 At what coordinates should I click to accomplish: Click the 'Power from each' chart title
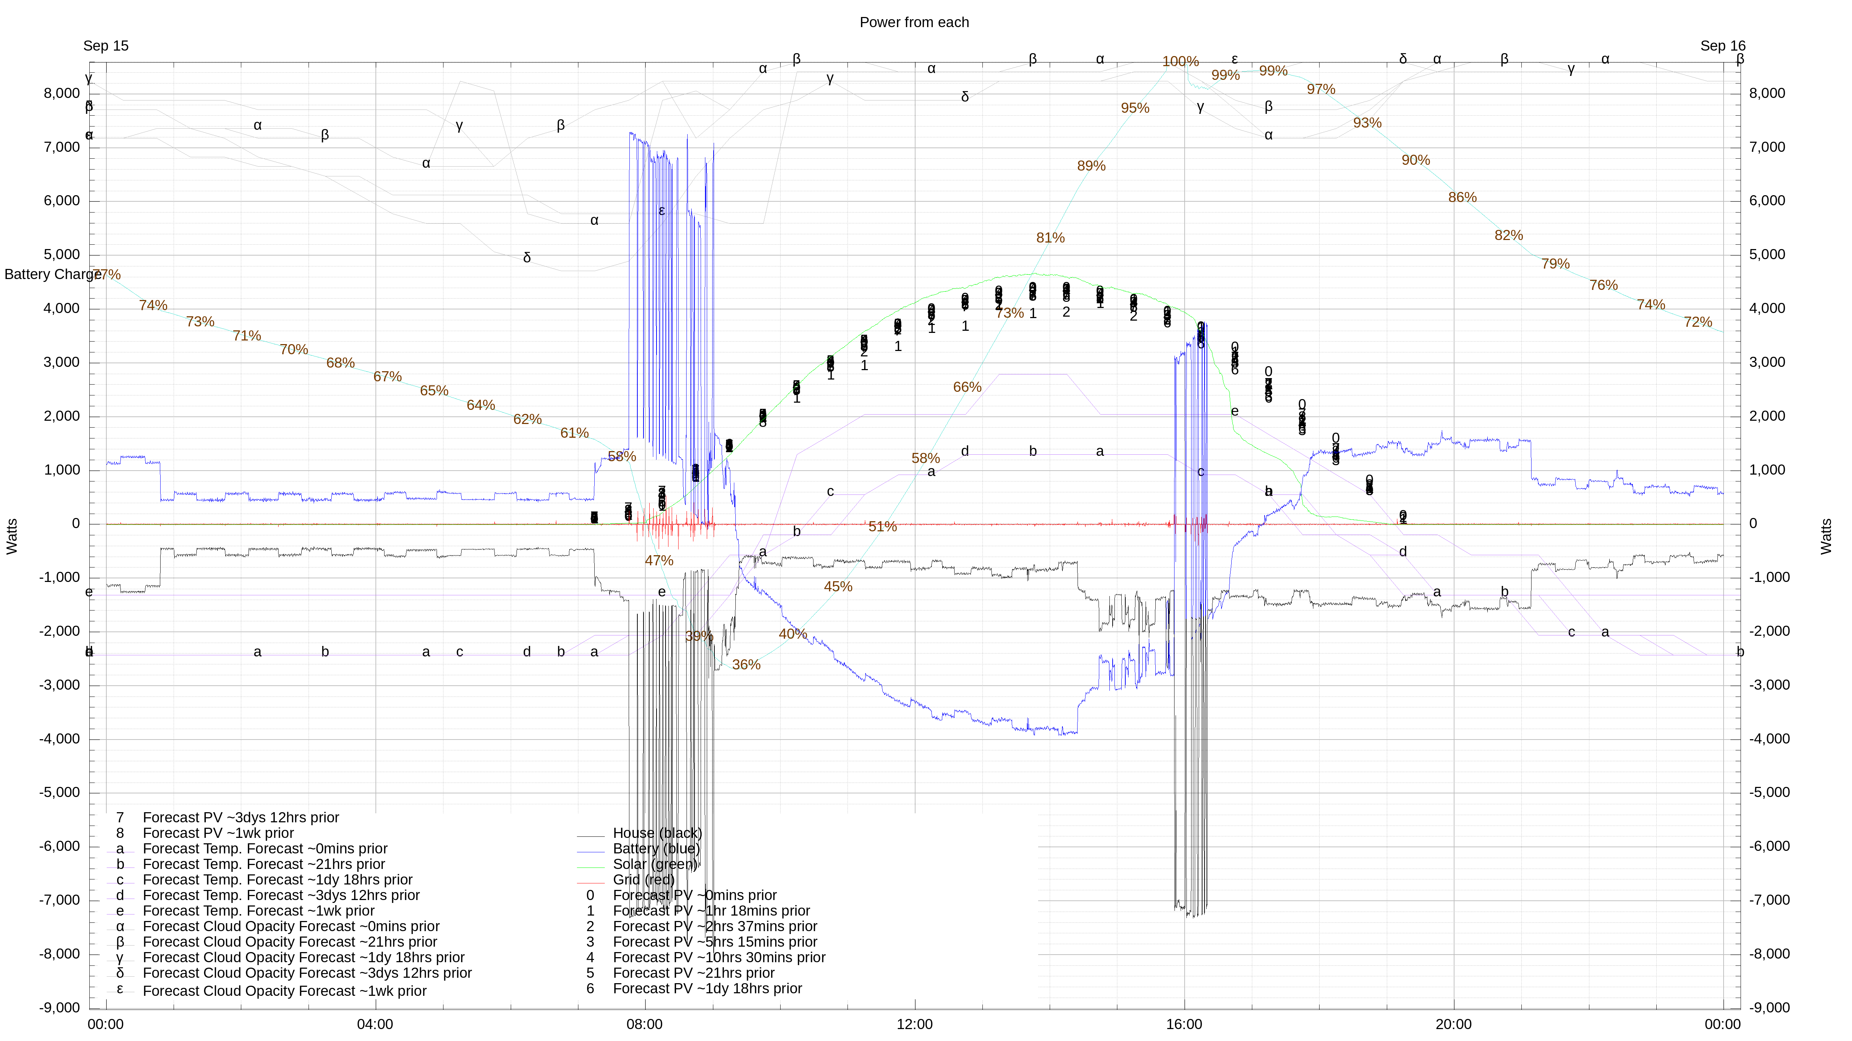[914, 22]
